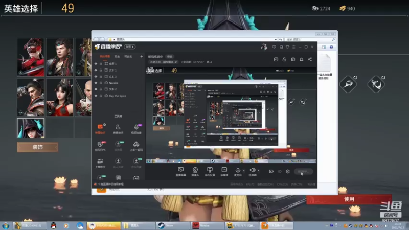Viewport: 409px width, 230px height.
Task: Expand the microphone options arrow
Action: (244, 171)
